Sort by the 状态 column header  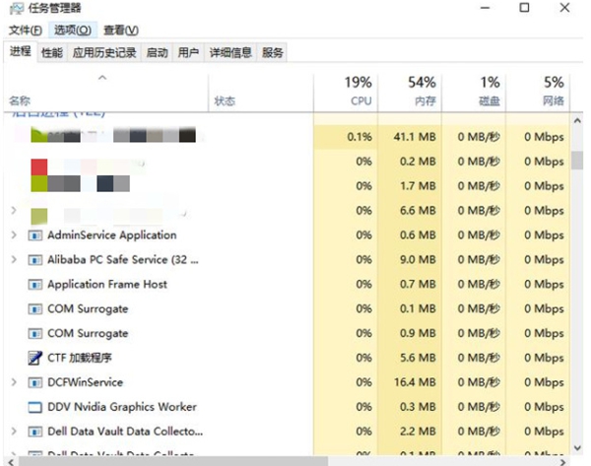coord(261,93)
